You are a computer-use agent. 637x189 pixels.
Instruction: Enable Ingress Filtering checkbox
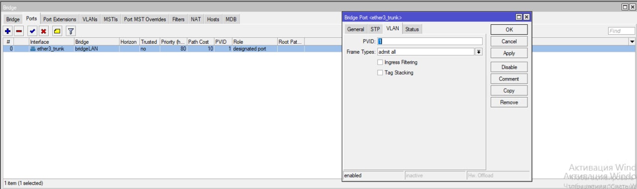point(380,62)
